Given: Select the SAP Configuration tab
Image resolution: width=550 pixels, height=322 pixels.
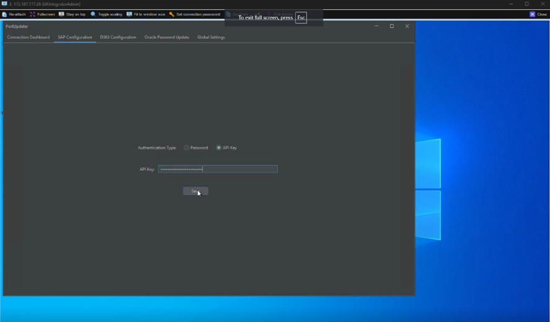Looking at the screenshot, I should tap(74, 37).
